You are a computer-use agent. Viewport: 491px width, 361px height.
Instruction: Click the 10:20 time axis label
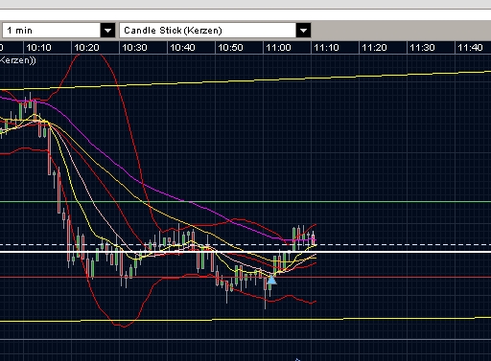click(86, 48)
